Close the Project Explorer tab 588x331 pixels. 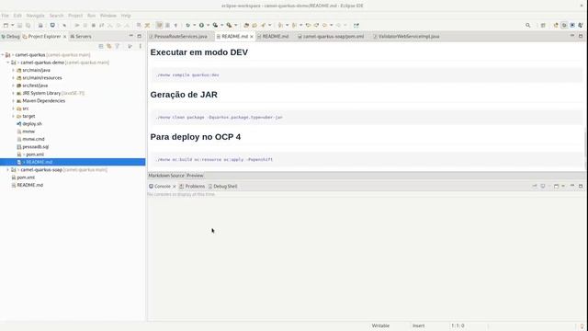[64, 37]
